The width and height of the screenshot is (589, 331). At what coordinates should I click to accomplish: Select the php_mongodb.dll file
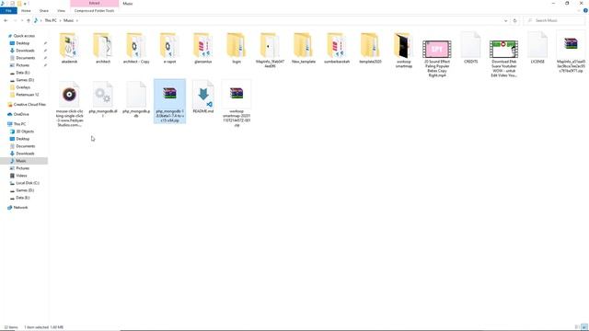(x=103, y=99)
